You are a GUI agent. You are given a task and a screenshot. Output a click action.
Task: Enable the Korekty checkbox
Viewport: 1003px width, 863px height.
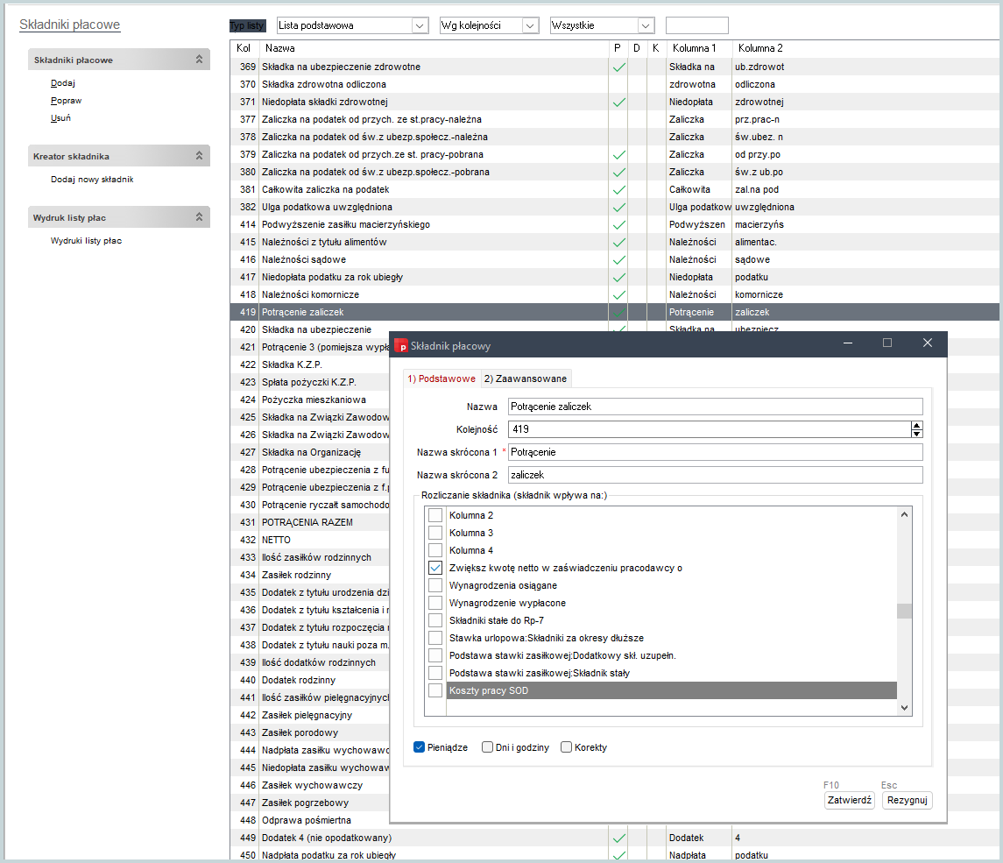pos(566,747)
